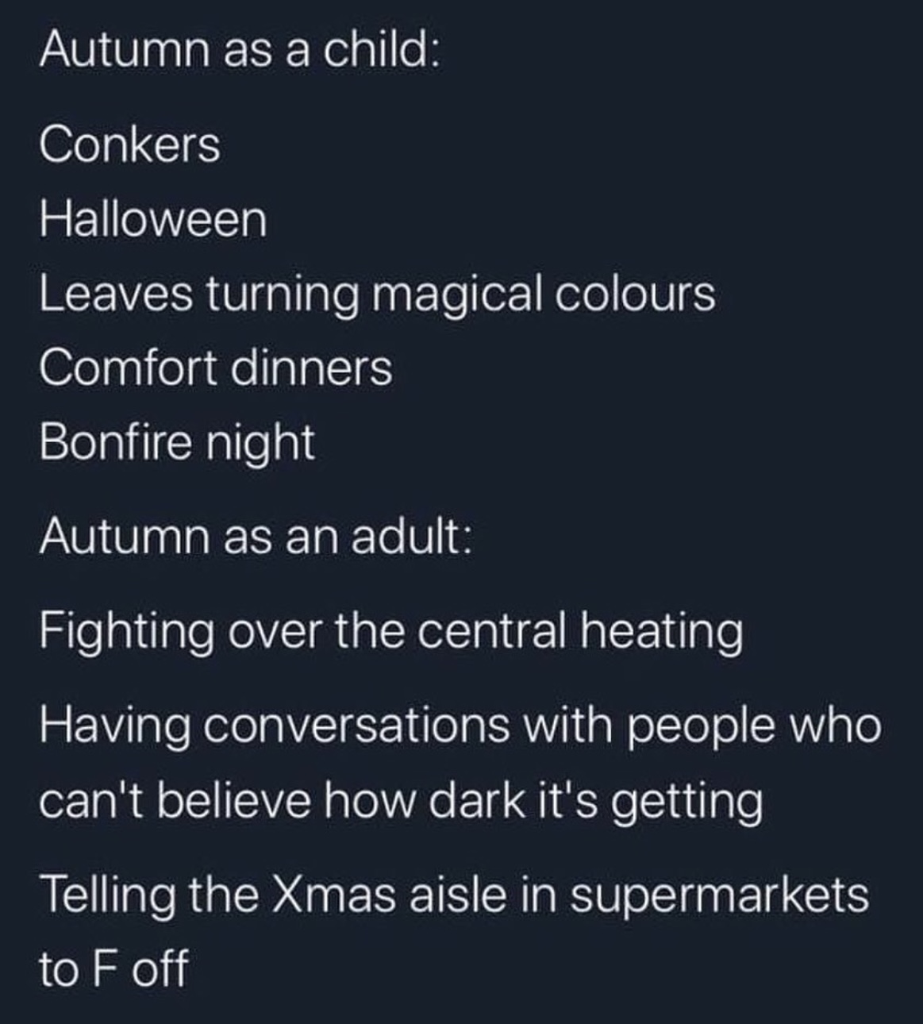
Task: Click the word "Leaves"
Action: click(x=116, y=294)
